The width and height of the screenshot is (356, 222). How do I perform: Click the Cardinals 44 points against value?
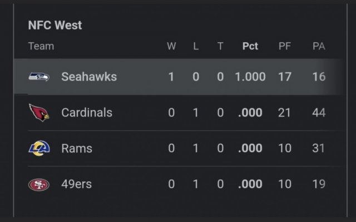pyautogui.click(x=319, y=113)
